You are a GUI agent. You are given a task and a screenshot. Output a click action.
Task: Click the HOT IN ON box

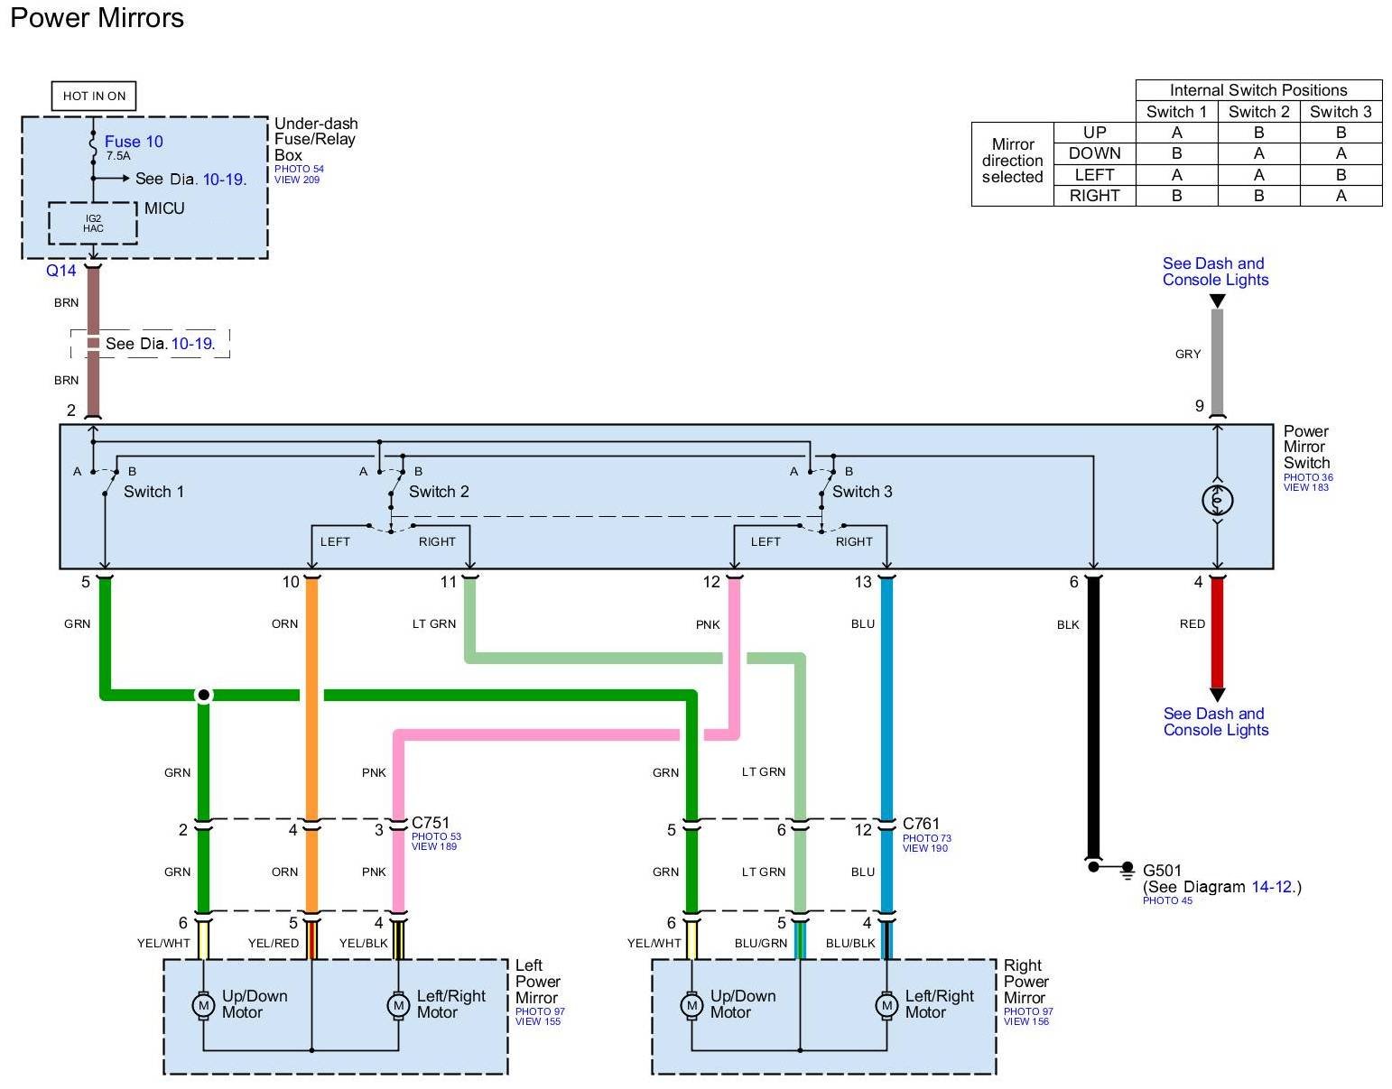coord(94,96)
